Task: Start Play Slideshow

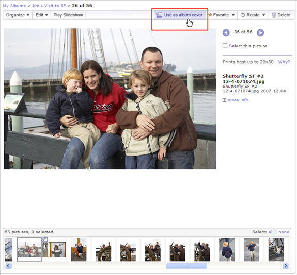Action: (68, 15)
